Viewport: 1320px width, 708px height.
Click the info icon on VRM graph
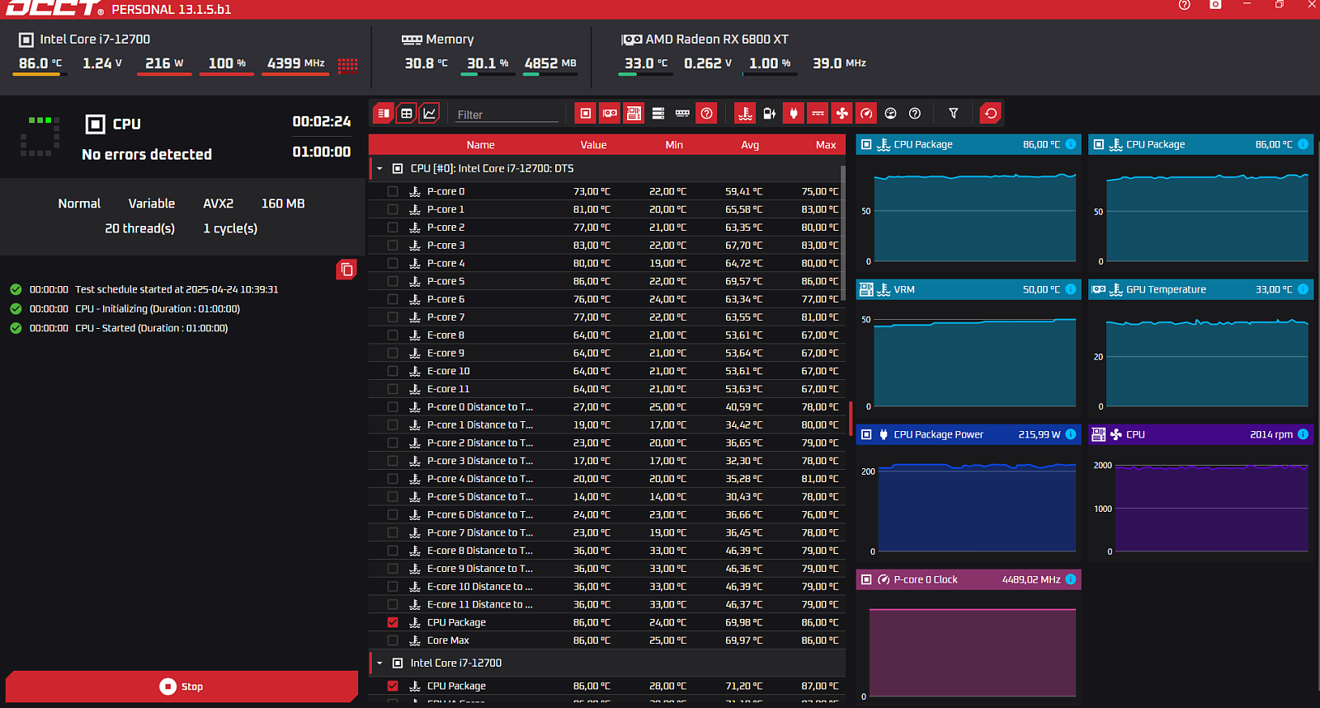coord(1071,289)
